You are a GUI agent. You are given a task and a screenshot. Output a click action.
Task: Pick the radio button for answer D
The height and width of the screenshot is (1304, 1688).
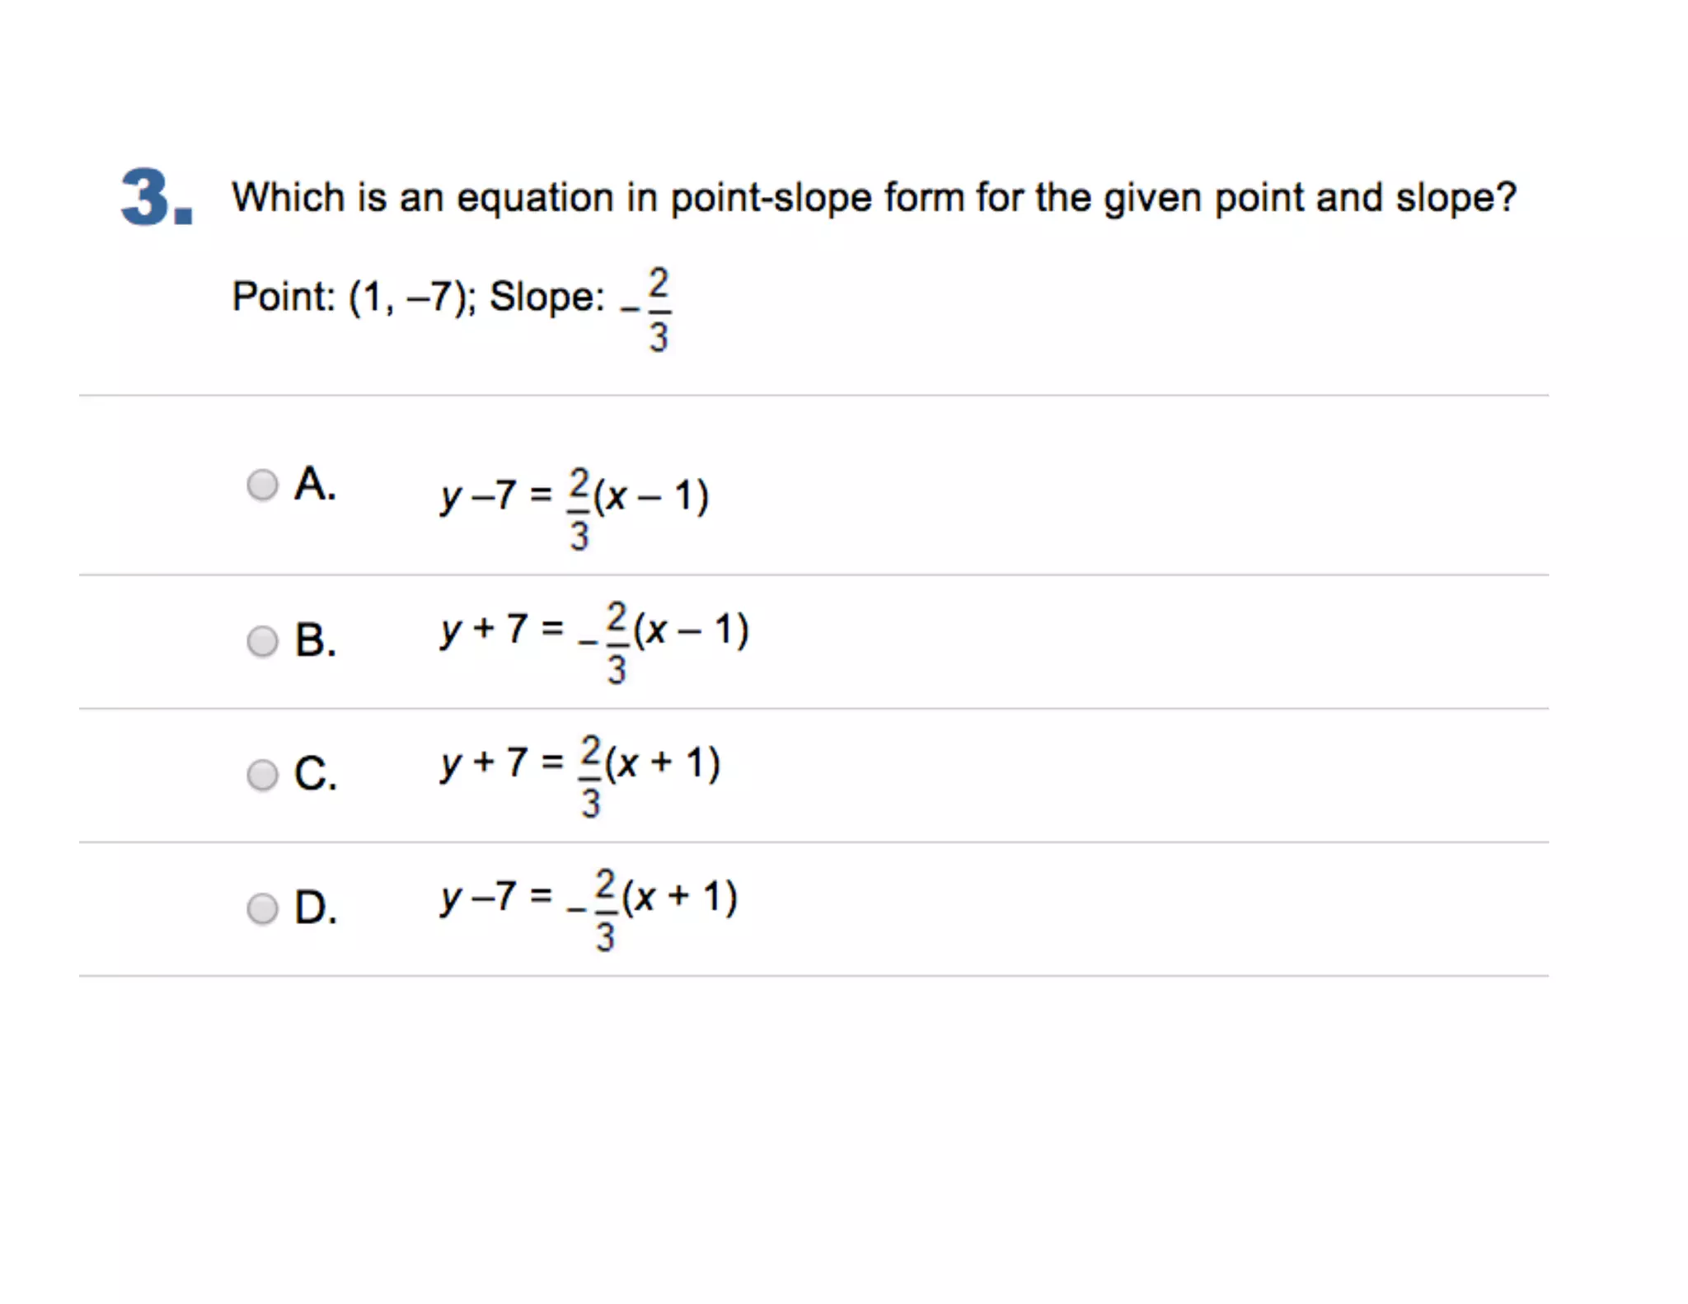(x=263, y=908)
